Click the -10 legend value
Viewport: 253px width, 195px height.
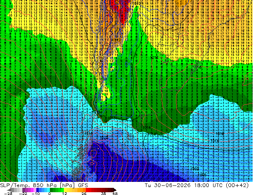click(x=36, y=193)
